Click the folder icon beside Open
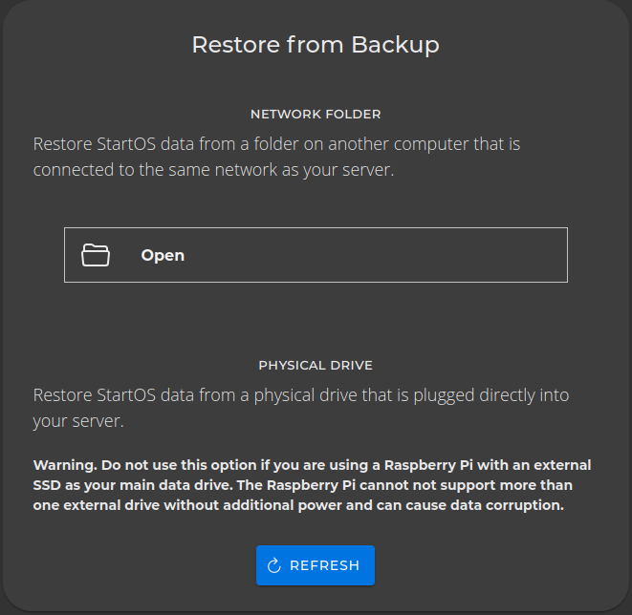 pyautogui.click(x=96, y=255)
